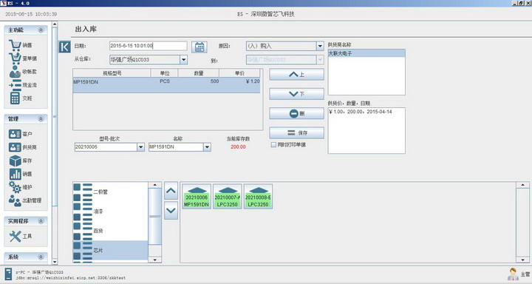Click the page-up chevron beside product tiles
532x284 pixels.
click(171, 191)
